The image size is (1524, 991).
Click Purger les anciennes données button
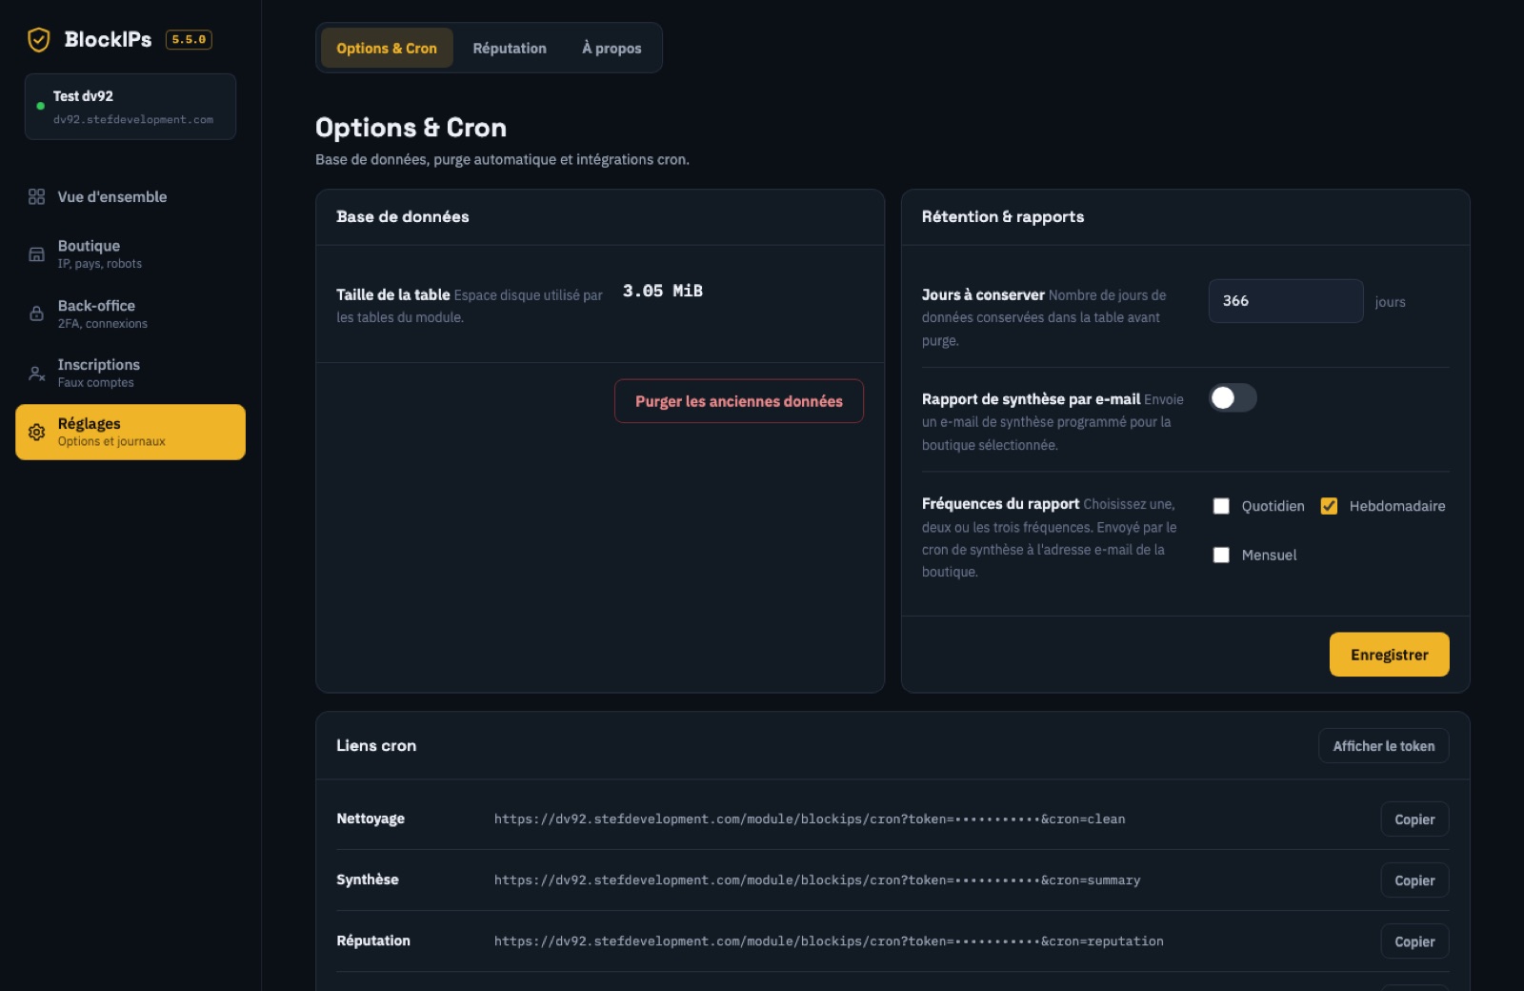pos(739,401)
